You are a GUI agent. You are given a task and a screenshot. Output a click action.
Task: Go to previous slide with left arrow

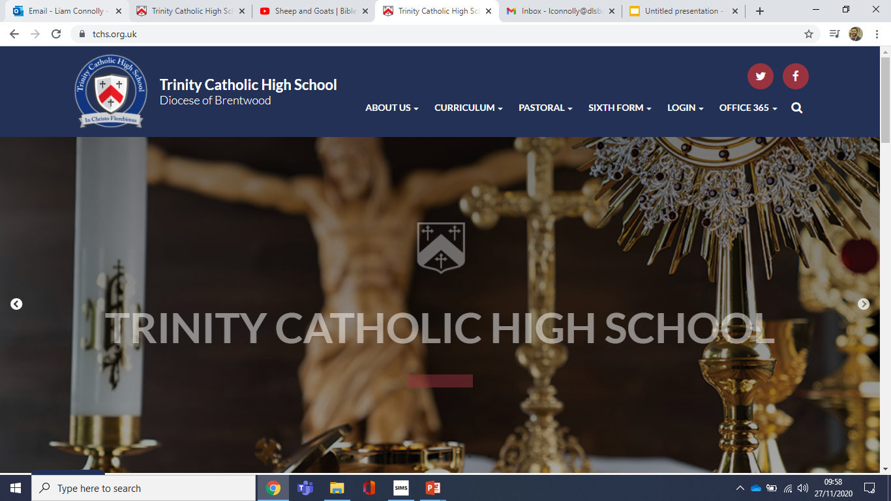pyautogui.click(x=16, y=304)
